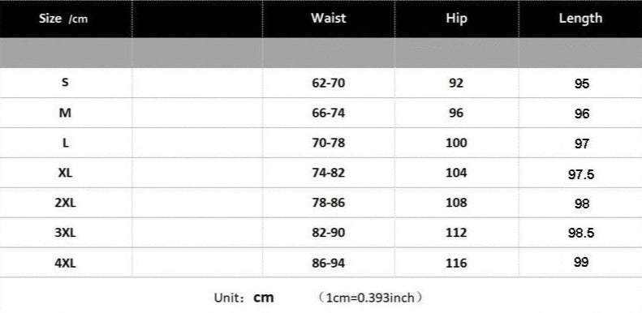
Task: Click the 86-94 waist value
Action: coord(329,263)
